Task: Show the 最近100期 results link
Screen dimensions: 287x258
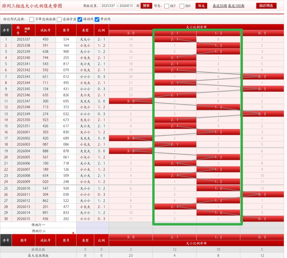Action: [x=236, y=6]
